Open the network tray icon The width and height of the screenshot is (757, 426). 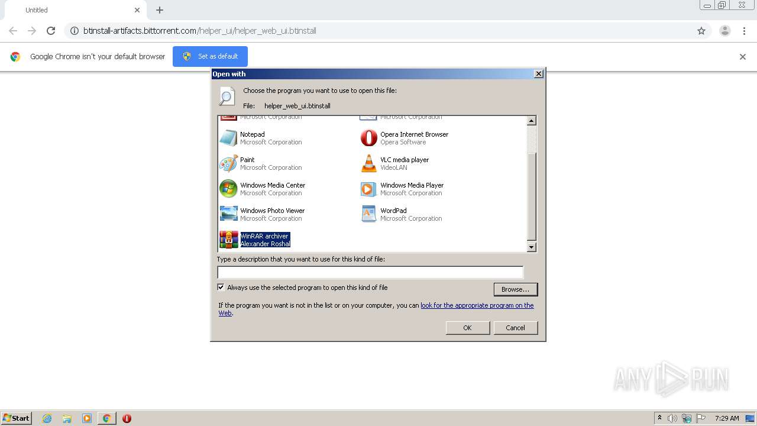pos(687,418)
